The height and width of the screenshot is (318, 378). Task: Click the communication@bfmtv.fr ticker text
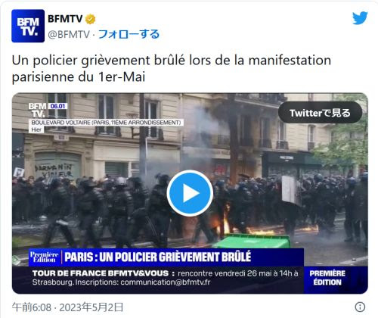click(165, 282)
